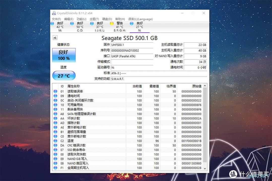Click the serial number field 00000000NAD10002
The height and width of the screenshot is (181, 272).
tap(132, 50)
